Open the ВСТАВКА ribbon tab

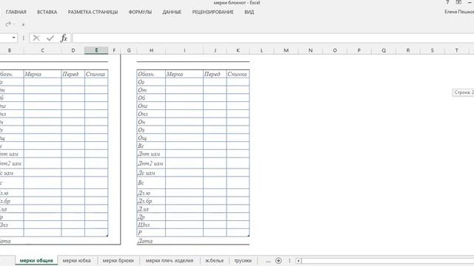click(x=47, y=12)
